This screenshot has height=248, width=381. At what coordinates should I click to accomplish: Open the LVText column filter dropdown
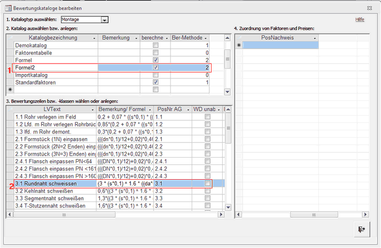(93, 109)
